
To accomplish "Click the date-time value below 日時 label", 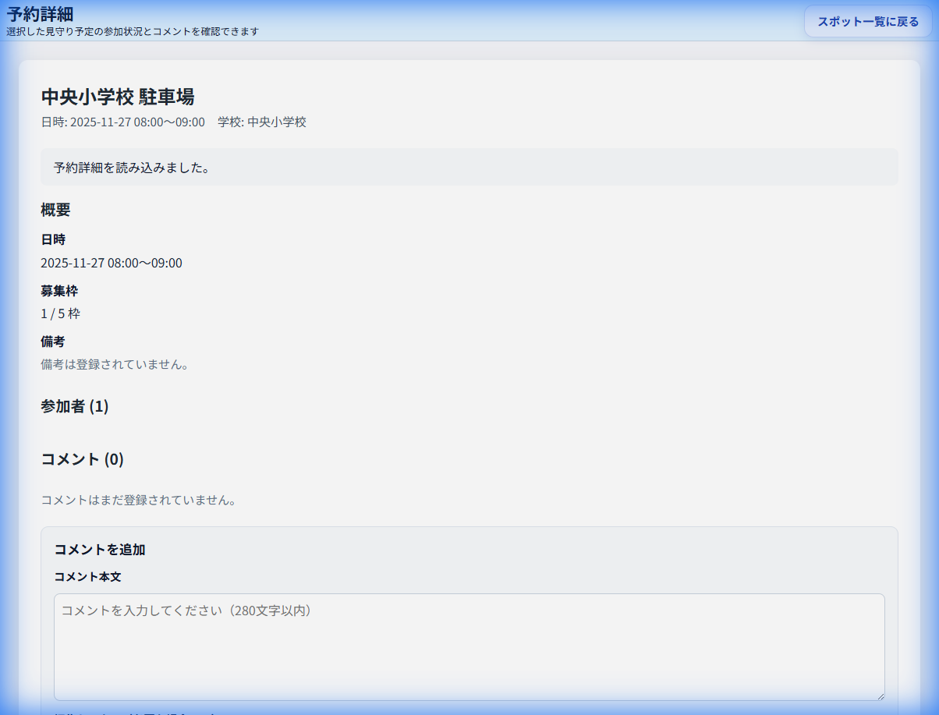I will tap(111, 264).
